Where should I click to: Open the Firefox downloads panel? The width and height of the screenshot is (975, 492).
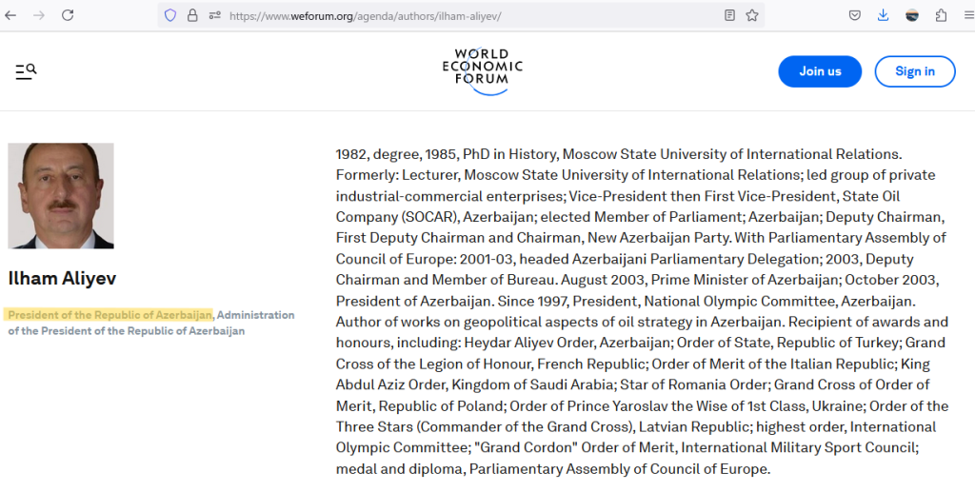[883, 15]
